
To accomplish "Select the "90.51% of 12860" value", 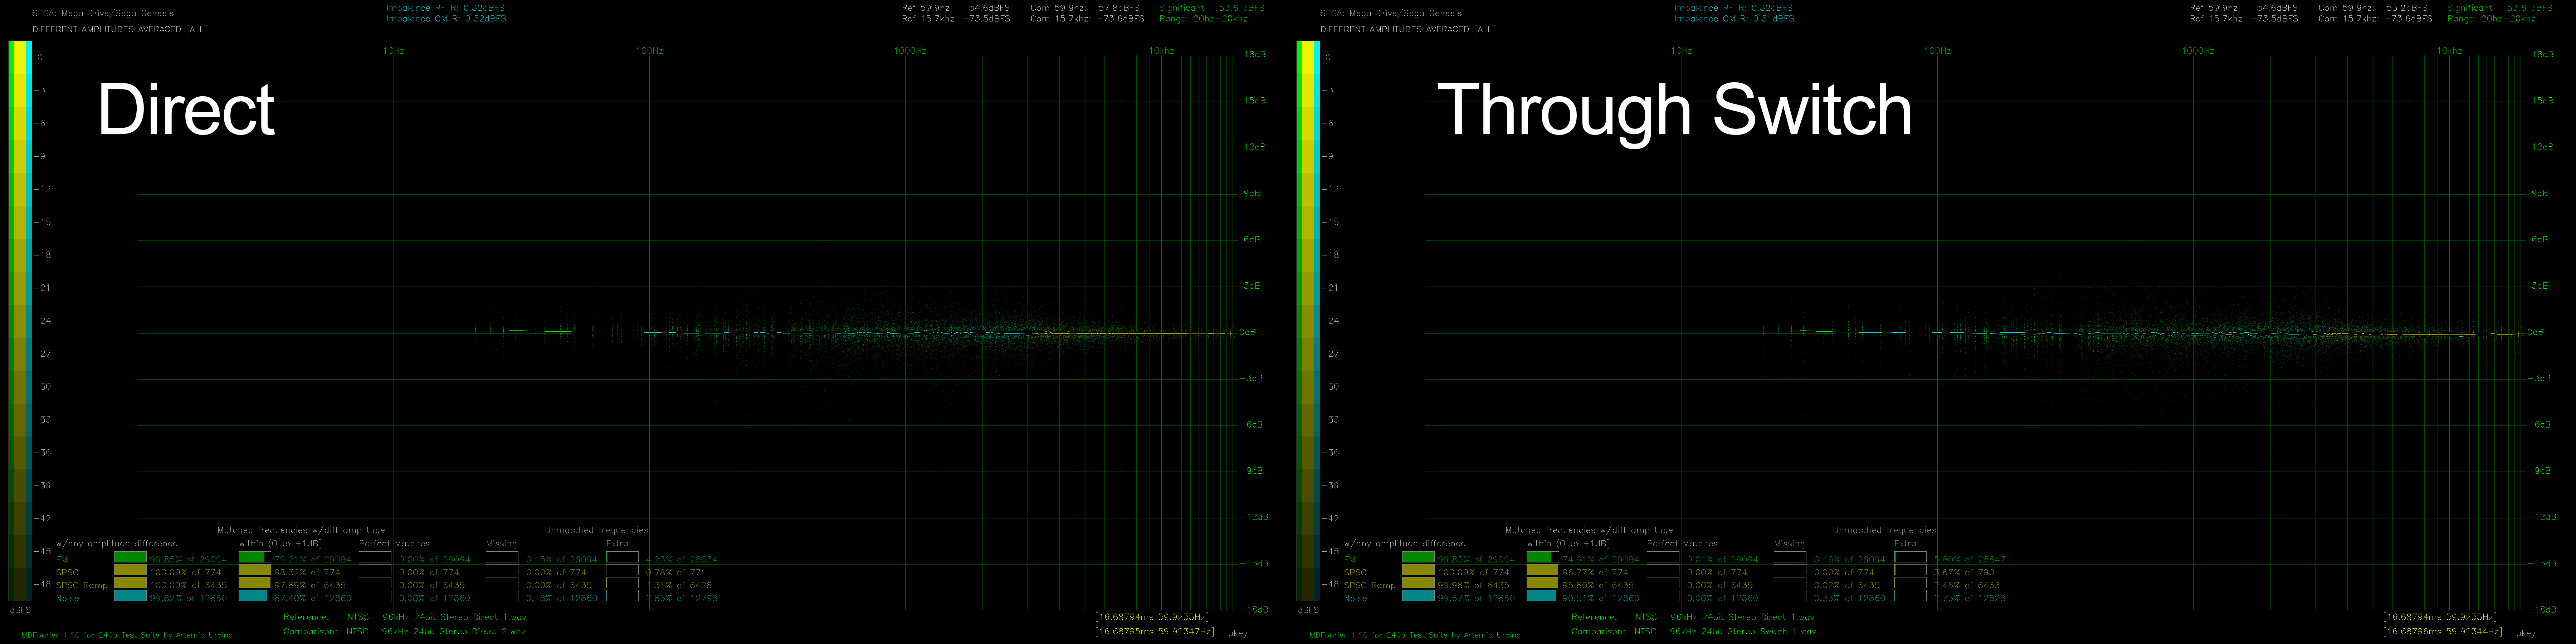I will pyautogui.click(x=1601, y=599).
